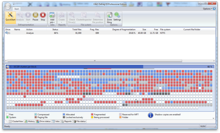Viewport: 220px width, 133px height.
Task: Click the Fragmented red legend swatch
Action: [x=92, y=115]
